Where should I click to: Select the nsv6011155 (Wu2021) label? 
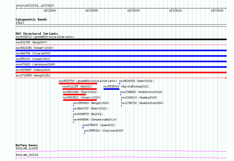(x=77, y=86)
